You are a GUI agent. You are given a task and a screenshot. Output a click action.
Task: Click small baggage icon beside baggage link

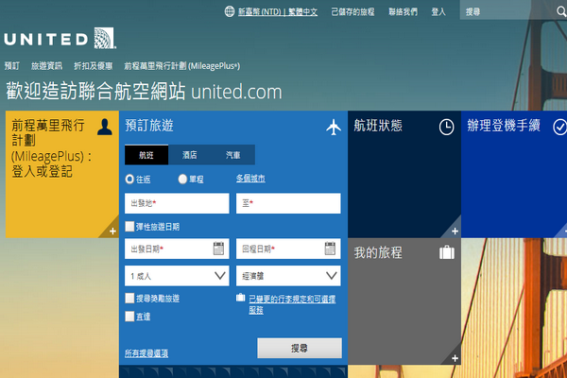(x=240, y=298)
